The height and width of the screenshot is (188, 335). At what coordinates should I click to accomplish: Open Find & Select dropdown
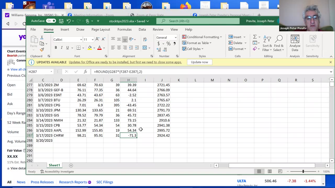[x=279, y=43]
